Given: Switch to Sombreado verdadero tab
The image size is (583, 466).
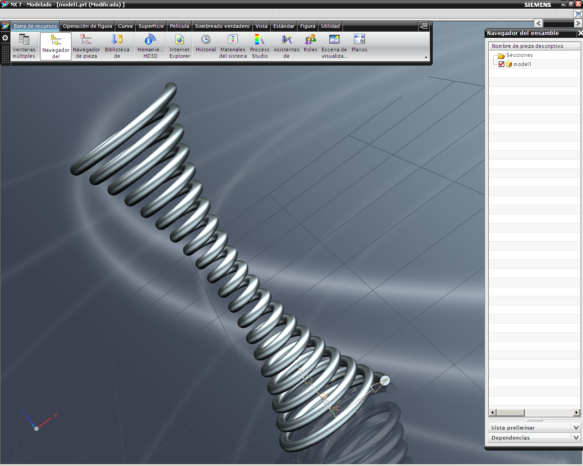Looking at the screenshot, I should click(x=222, y=26).
